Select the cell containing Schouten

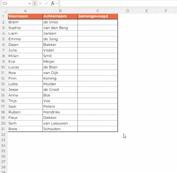(x=60, y=129)
